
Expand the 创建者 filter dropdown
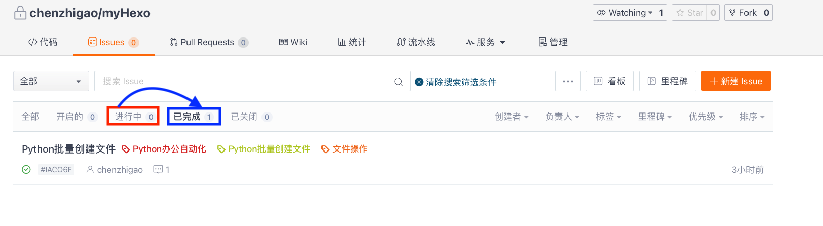(511, 117)
